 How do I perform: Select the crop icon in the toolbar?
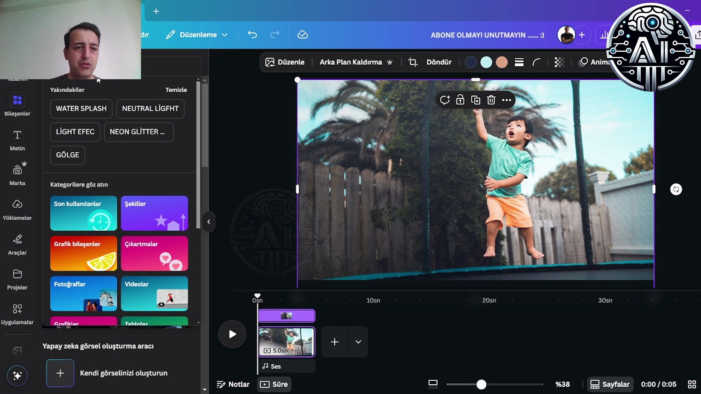point(412,62)
